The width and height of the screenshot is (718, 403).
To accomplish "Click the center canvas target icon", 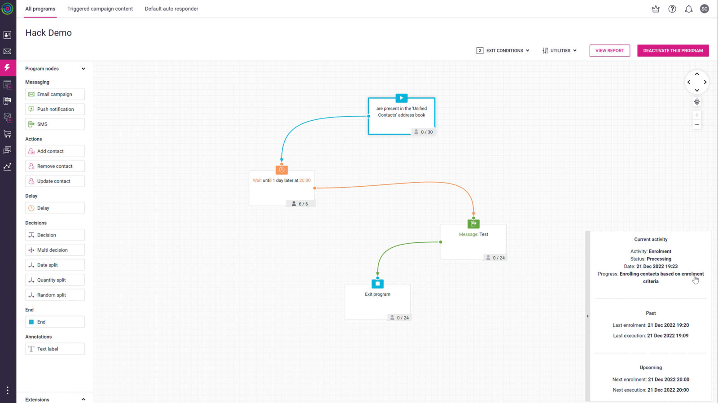I will [697, 102].
